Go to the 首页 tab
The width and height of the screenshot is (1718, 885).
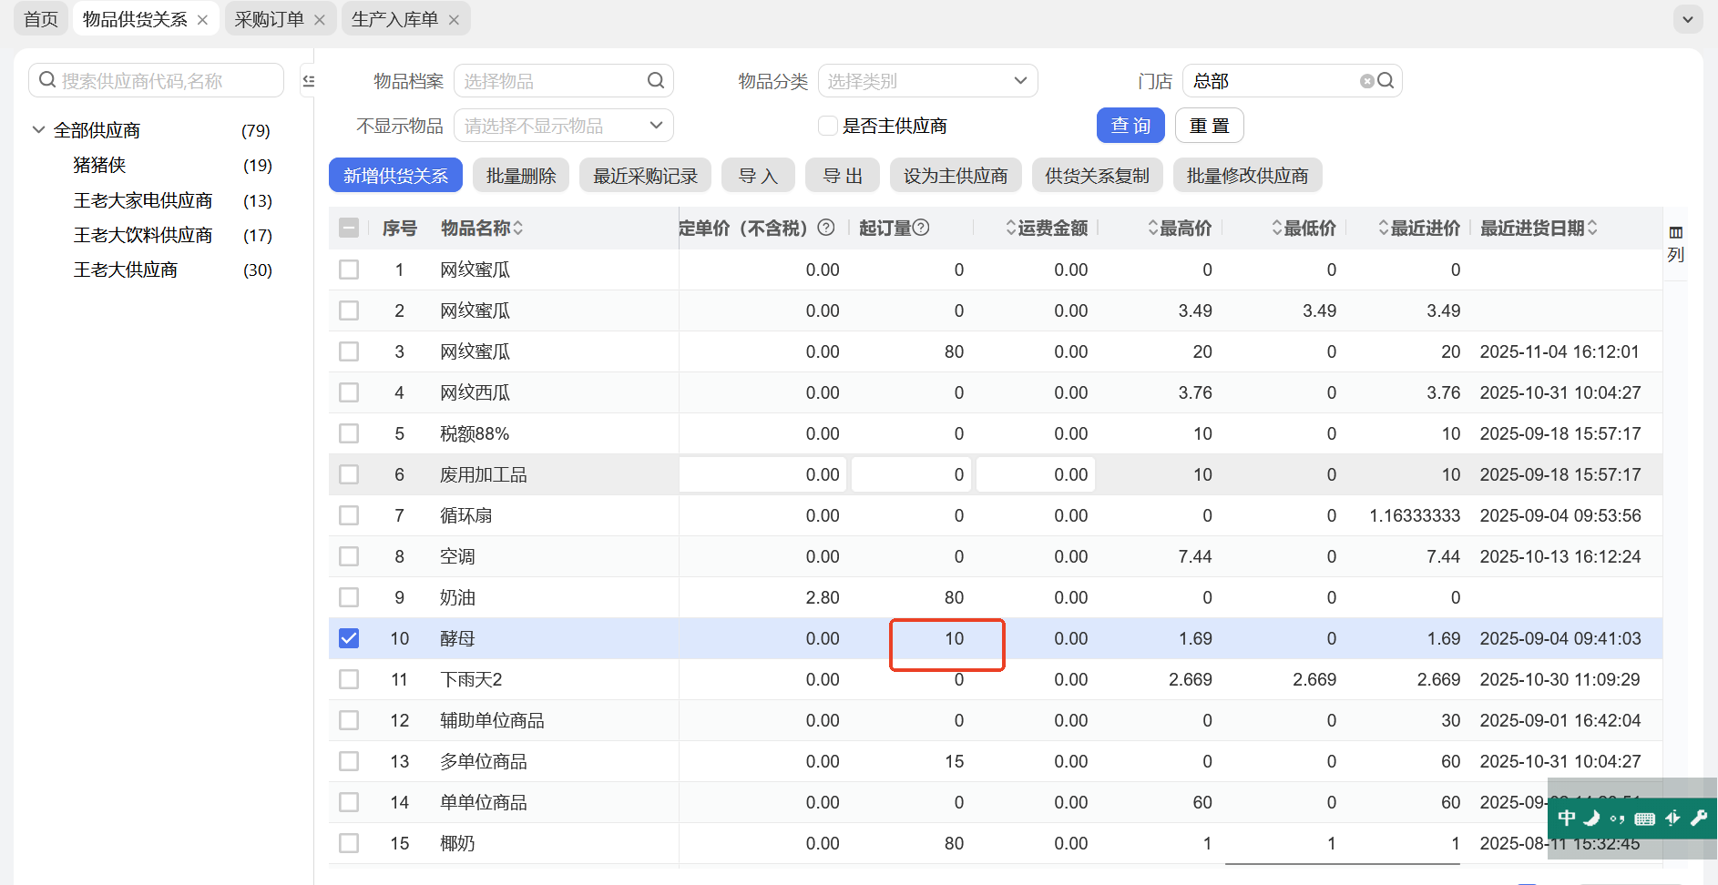pyautogui.click(x=41, y=20)
